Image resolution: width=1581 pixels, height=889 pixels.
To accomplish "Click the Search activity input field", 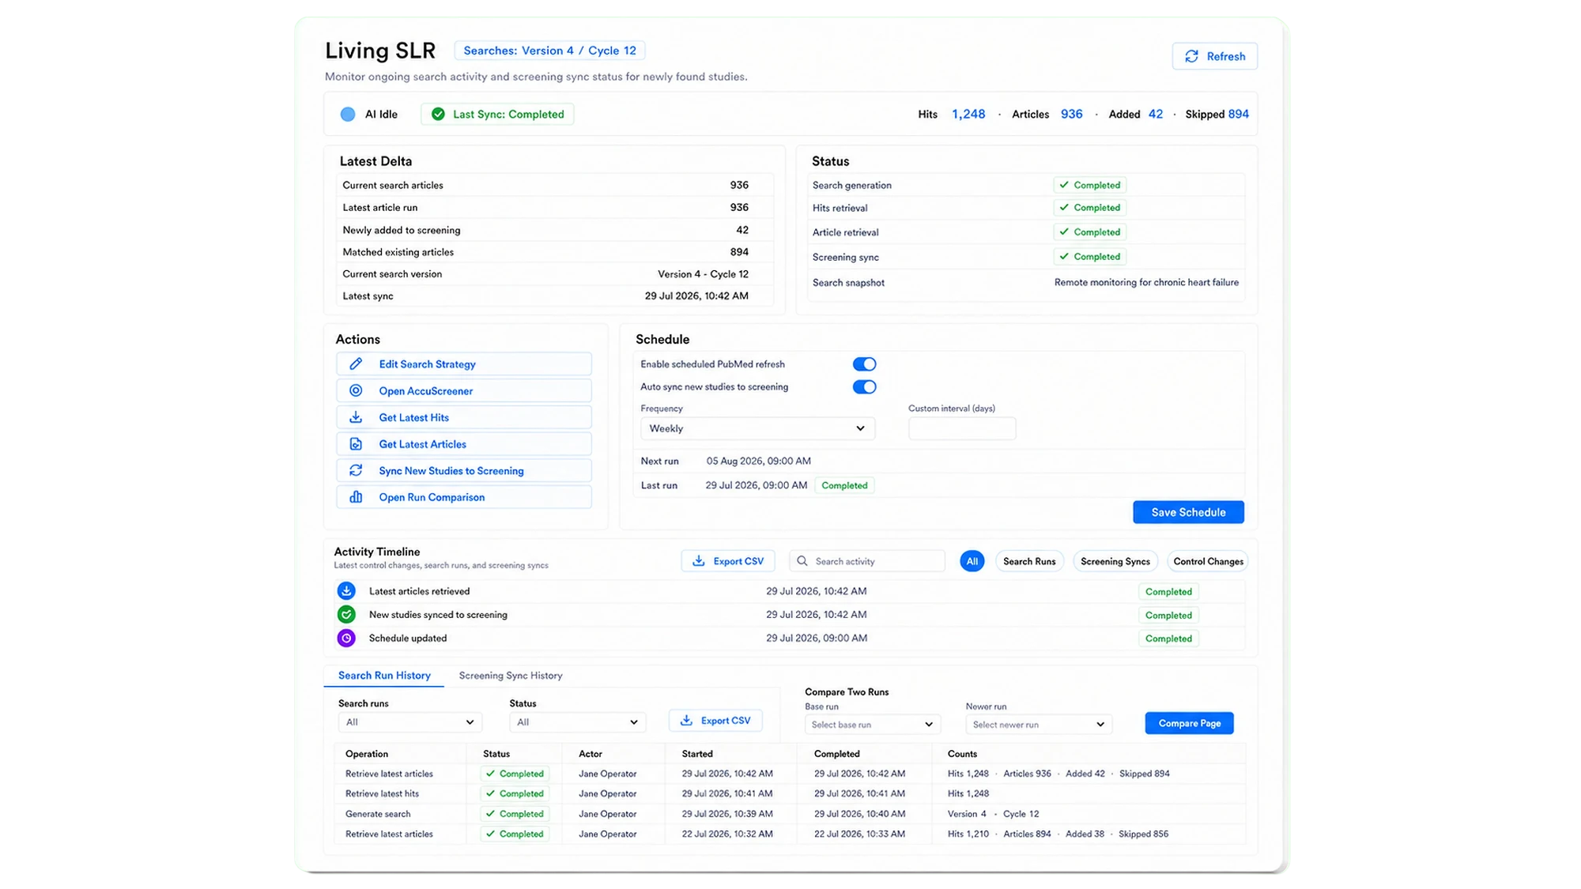I will pos(867,561).
